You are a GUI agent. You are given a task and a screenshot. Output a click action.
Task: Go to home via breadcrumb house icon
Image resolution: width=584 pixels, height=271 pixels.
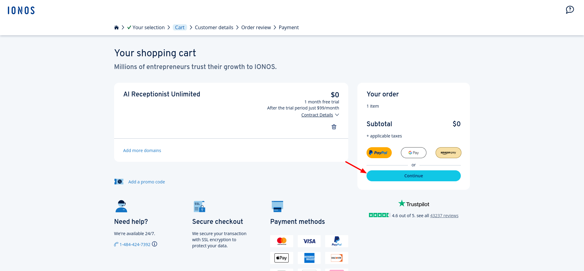point(116,27)
